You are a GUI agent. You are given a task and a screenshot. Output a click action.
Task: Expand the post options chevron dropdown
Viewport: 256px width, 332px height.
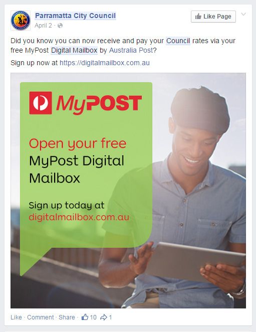click(x=243, y=14)
